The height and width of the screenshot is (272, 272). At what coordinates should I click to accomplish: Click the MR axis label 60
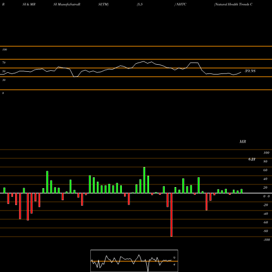pyautogui.click(x=265, y=170)
